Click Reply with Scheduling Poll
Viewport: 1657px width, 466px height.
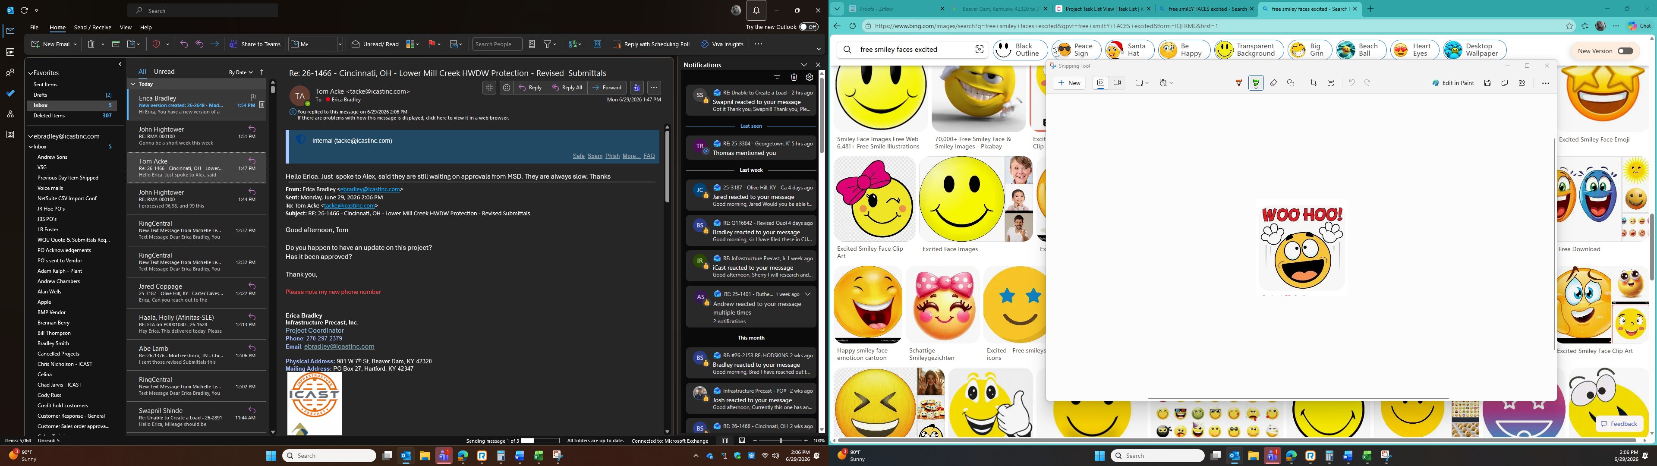click(x=652, y=44)
